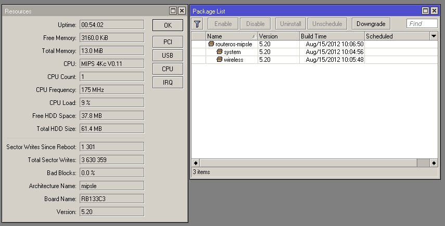This screenshot has height=226, width=445.
Task: Select the system package row
Action: [314, 52]
